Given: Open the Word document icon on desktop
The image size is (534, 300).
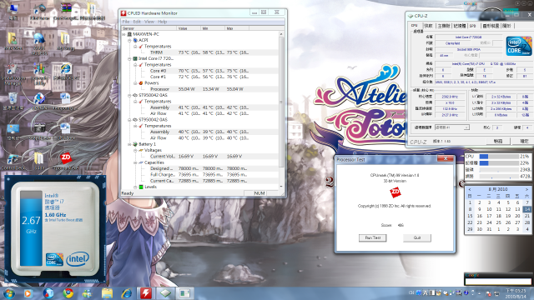Looking at the screenshot, I should (65, 131).
